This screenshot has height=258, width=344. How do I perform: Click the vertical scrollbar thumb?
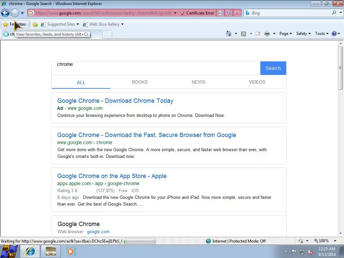pyautogui.click(x=340, y=68)
